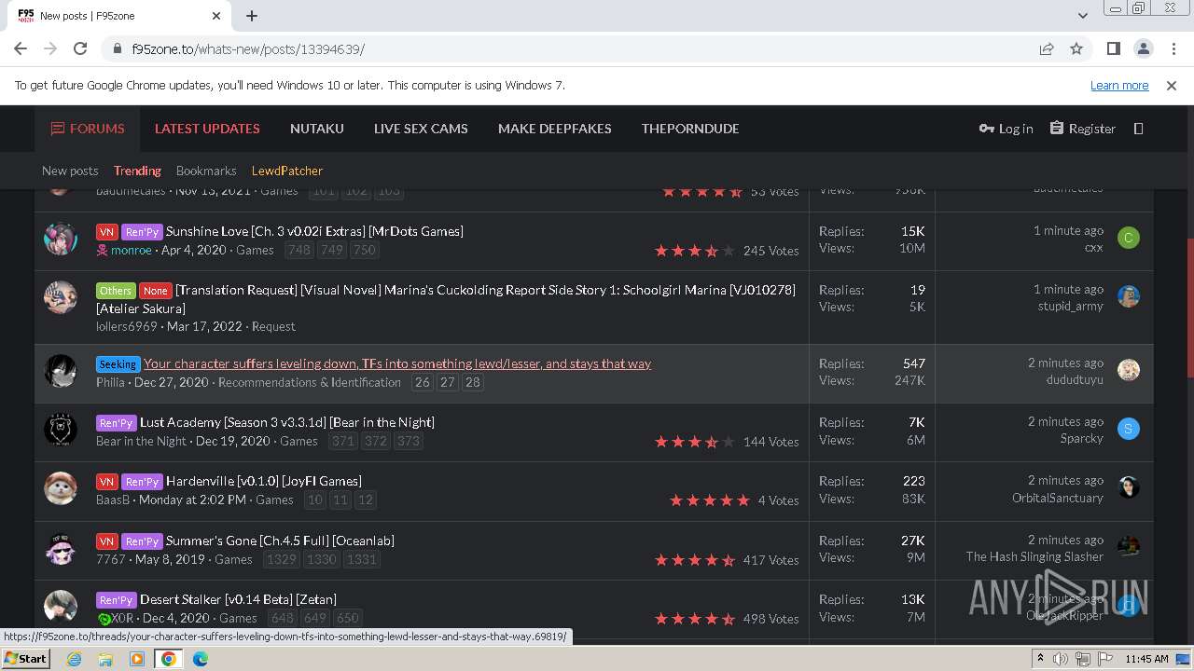Open the NUTAKU nav item
This screenshot has width=1194, height=671.
(317, 129)
